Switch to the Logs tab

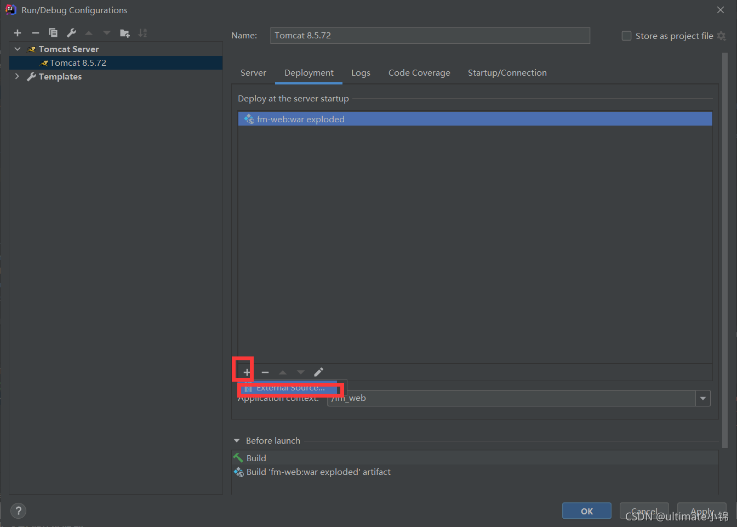361,72
